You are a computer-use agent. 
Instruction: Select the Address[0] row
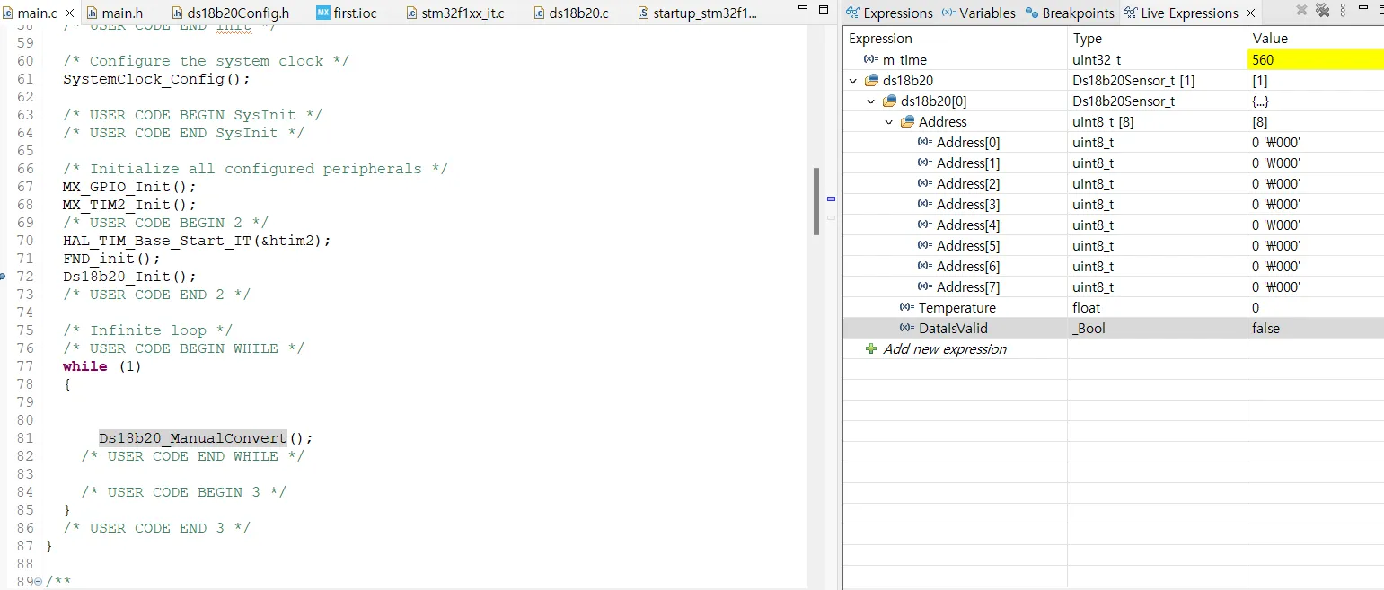(x=1113, y=143)
